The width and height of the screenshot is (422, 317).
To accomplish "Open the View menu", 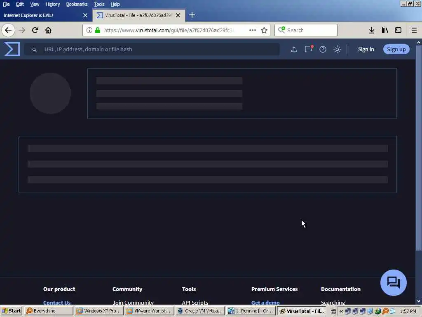I will [x=35, y=4].
